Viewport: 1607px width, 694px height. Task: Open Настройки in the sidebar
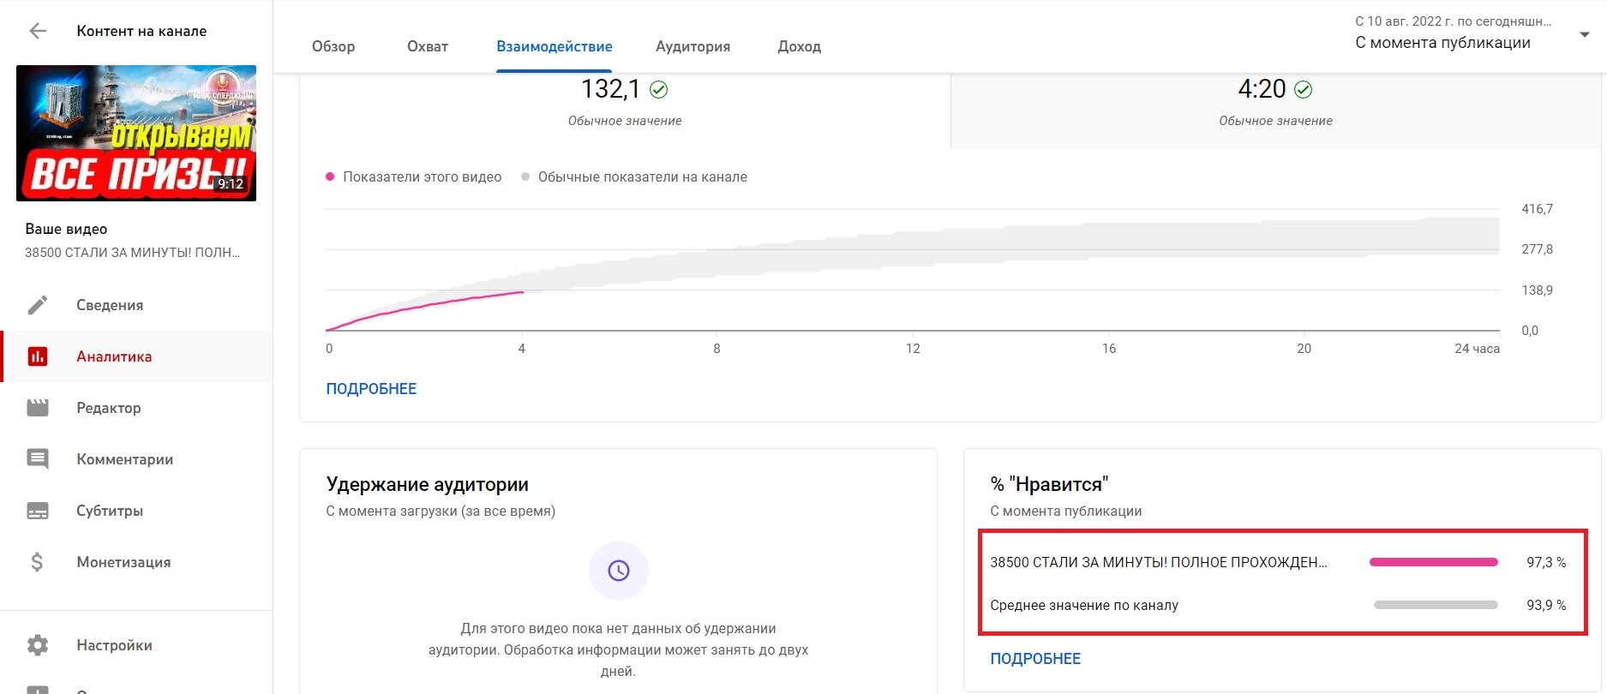coord(136,645)
